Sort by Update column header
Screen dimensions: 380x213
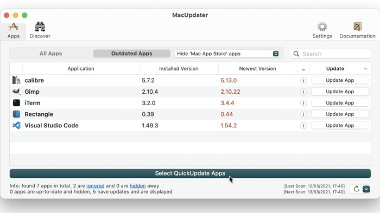coord(335,68)
